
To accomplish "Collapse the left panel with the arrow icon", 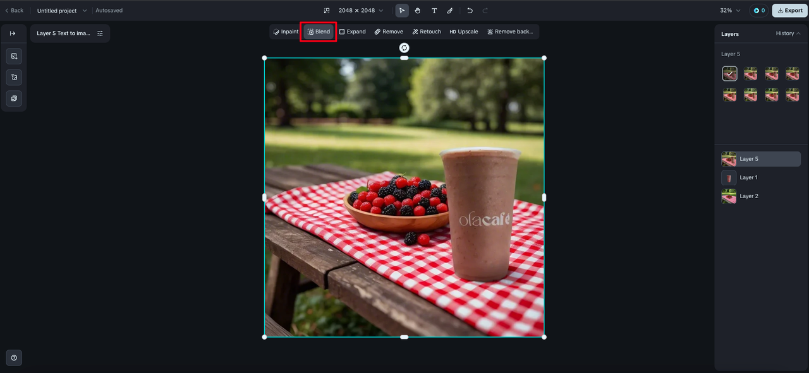I will click(x=13, y=33).
